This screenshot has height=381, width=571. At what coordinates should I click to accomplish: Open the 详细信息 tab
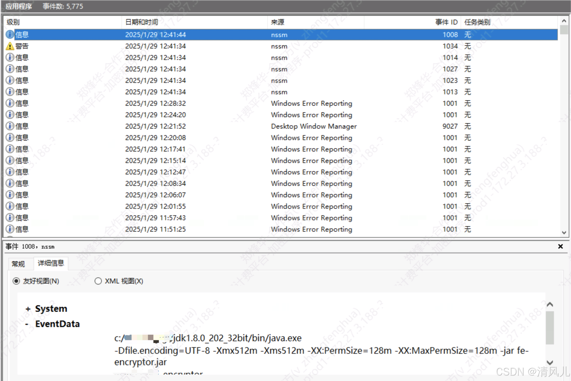(x=50, y=263)
